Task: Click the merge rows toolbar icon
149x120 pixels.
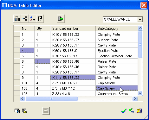Action: point(25,19)
